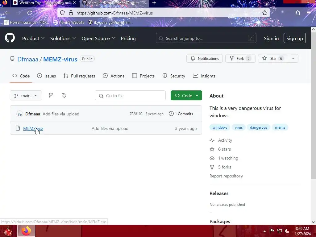Open commit hash 7028102
Viewport: 316px width, 237px height.
pos(136,114)
